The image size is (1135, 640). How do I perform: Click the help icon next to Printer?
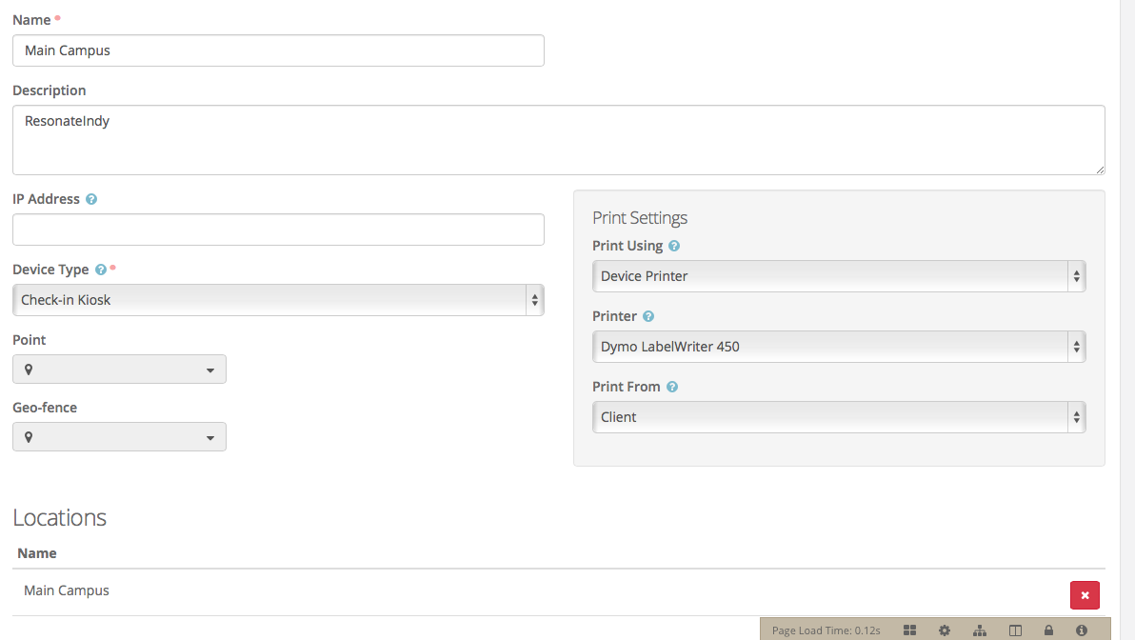[x=648, y=315]
